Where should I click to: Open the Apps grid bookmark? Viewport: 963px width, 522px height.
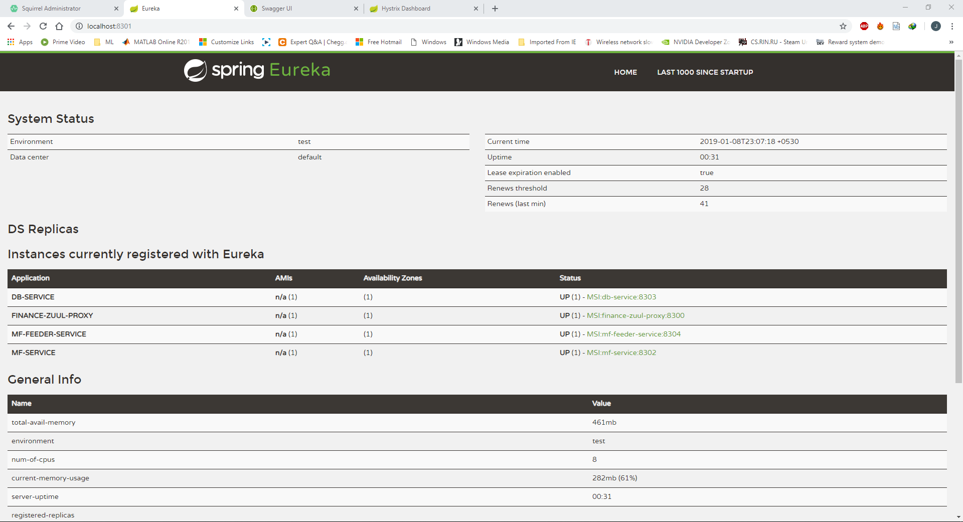(20, 42)
